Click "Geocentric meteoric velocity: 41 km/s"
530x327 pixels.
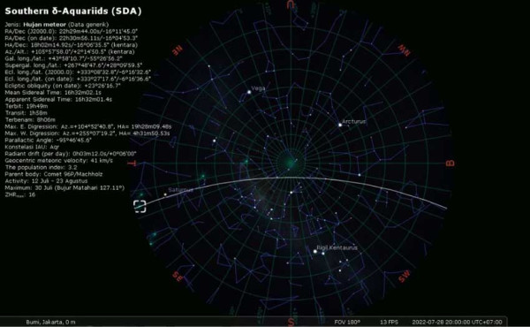59,160
